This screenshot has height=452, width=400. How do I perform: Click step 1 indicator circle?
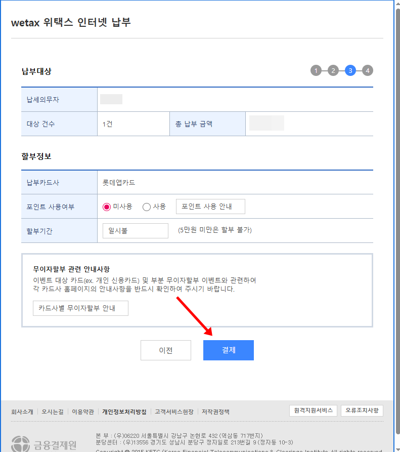[x=316, y=70]
